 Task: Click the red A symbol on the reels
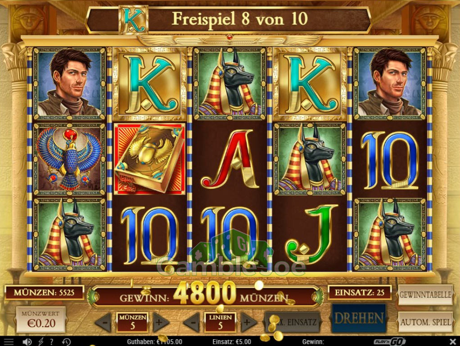pos(231,159)
